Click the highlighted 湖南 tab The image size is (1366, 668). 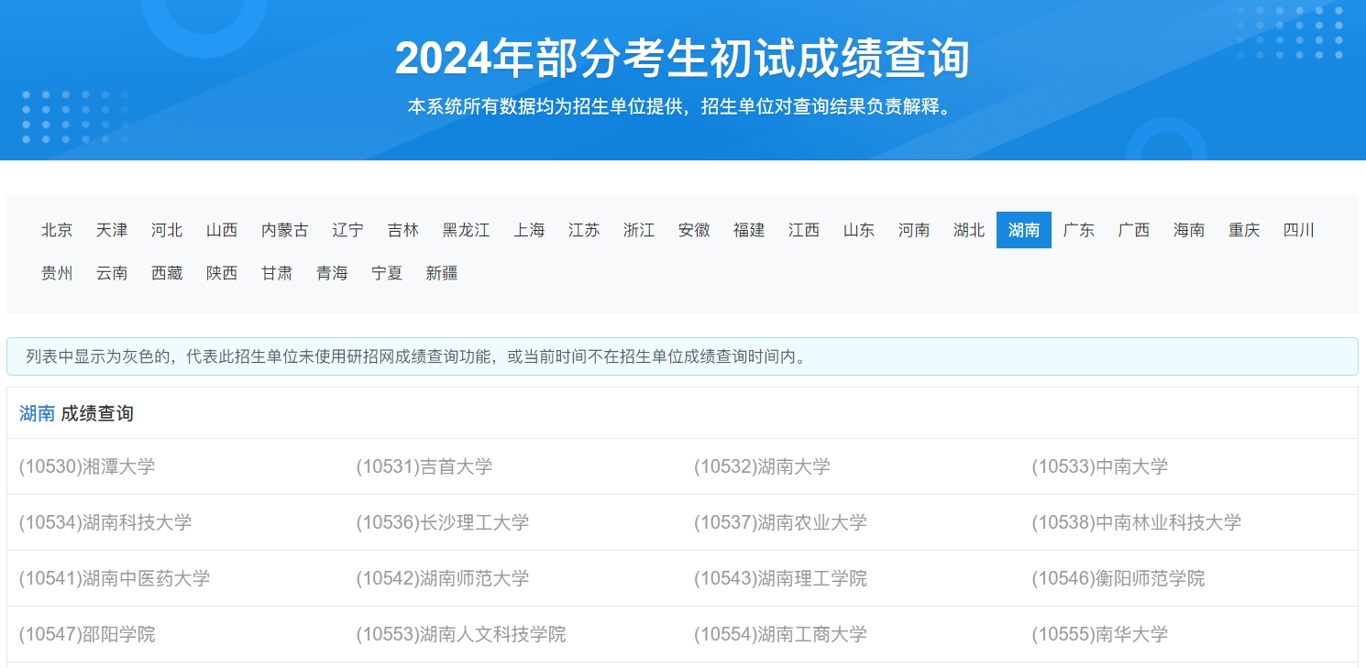[x=1024, y=230]
